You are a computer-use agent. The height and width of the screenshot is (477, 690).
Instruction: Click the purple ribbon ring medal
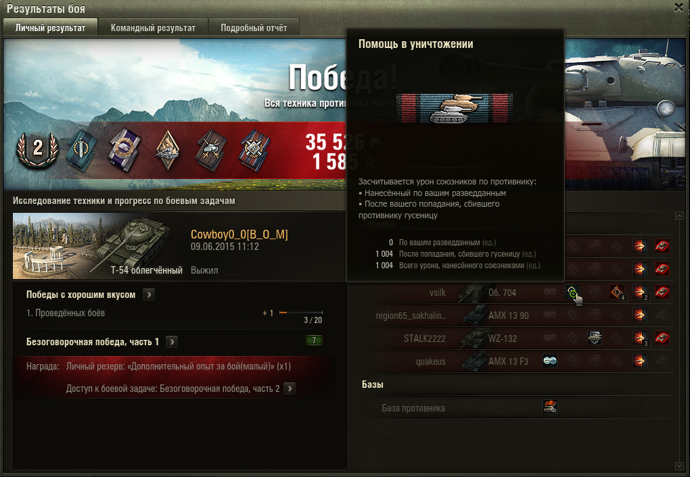click(x=125, y=150)
